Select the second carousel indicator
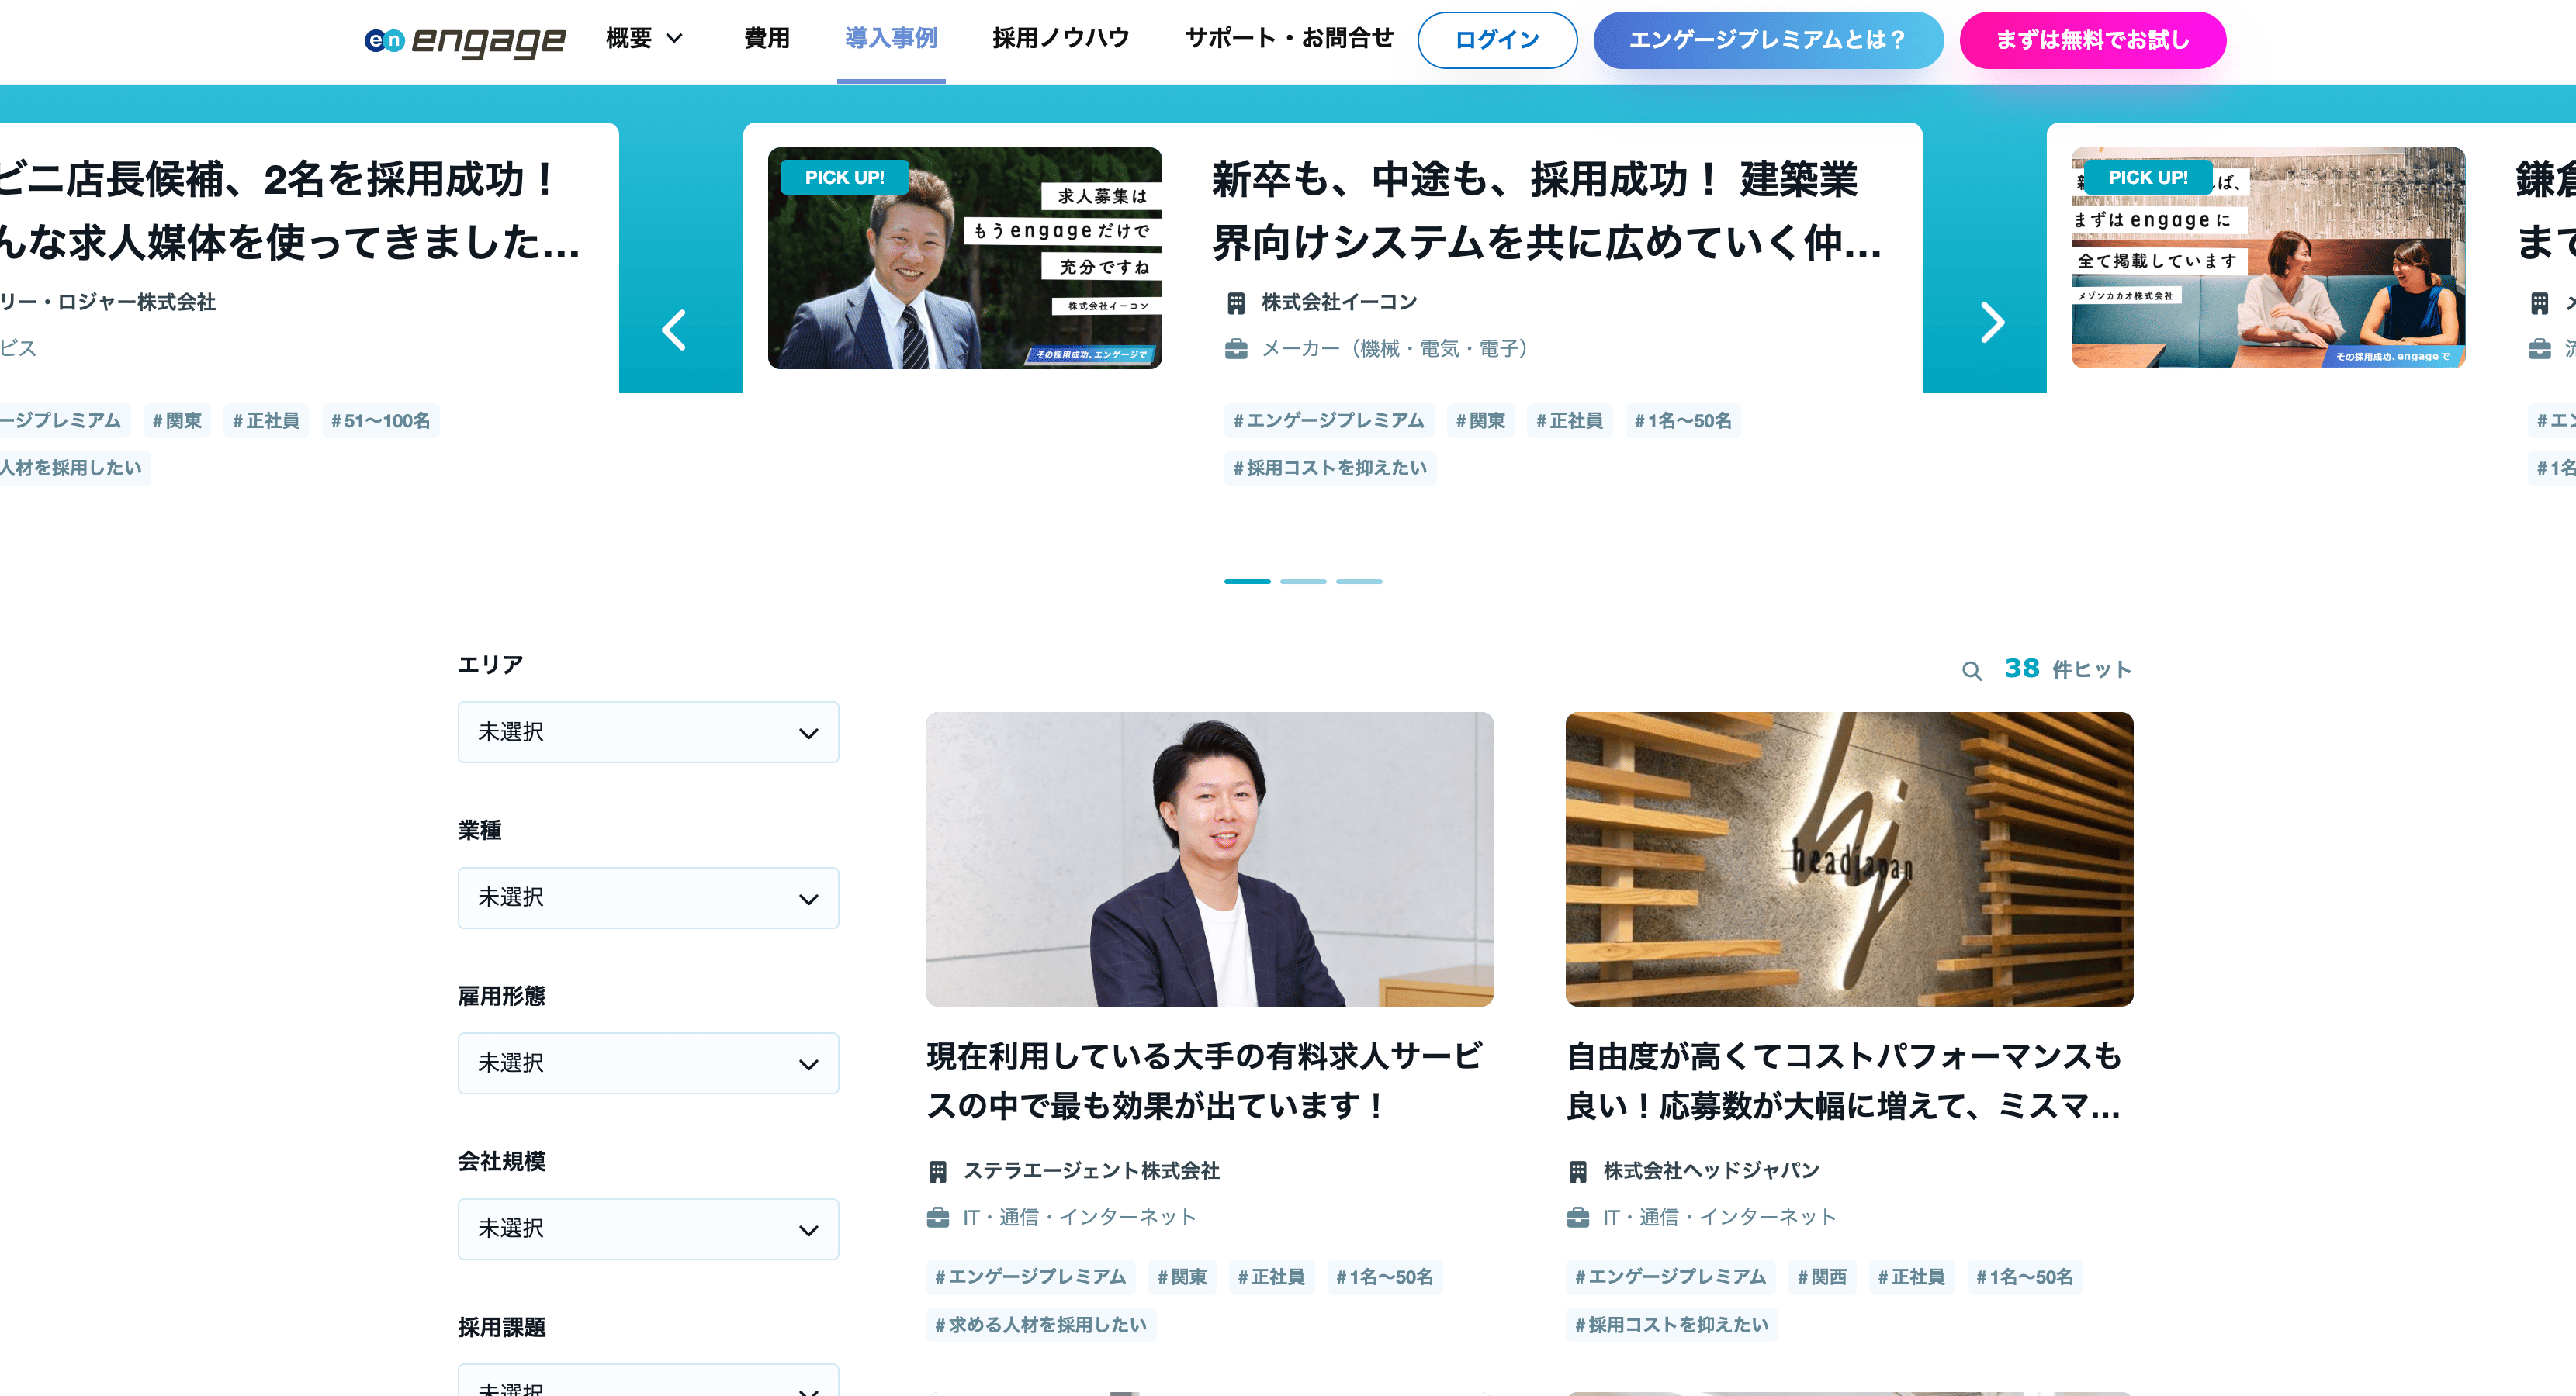Viewport: 2576px width, 1396px height. point(1303,582)
